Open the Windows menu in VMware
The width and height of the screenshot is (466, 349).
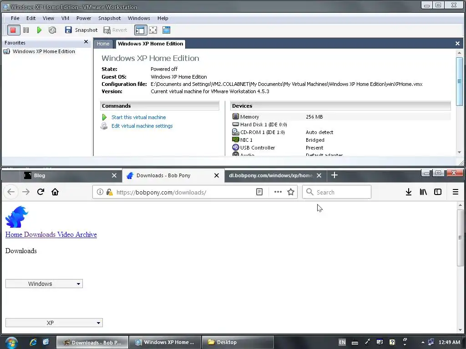click(139, 18)
